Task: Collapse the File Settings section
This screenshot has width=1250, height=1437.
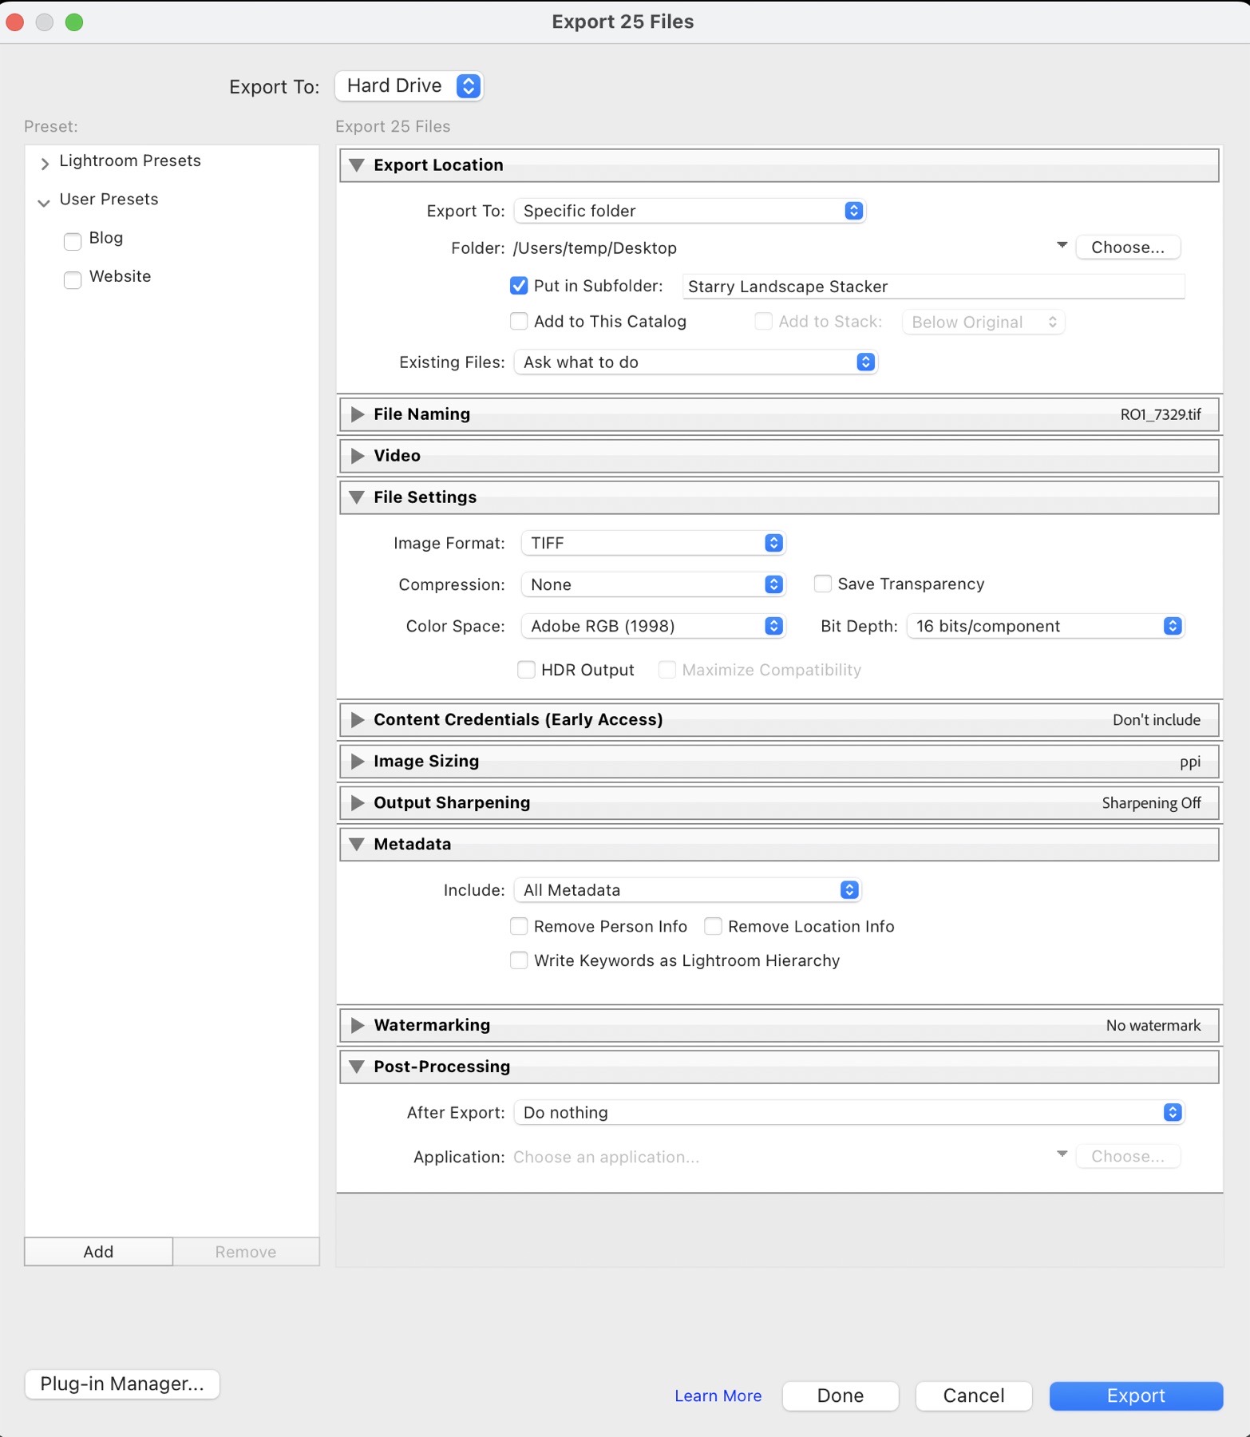Action: 357,497
